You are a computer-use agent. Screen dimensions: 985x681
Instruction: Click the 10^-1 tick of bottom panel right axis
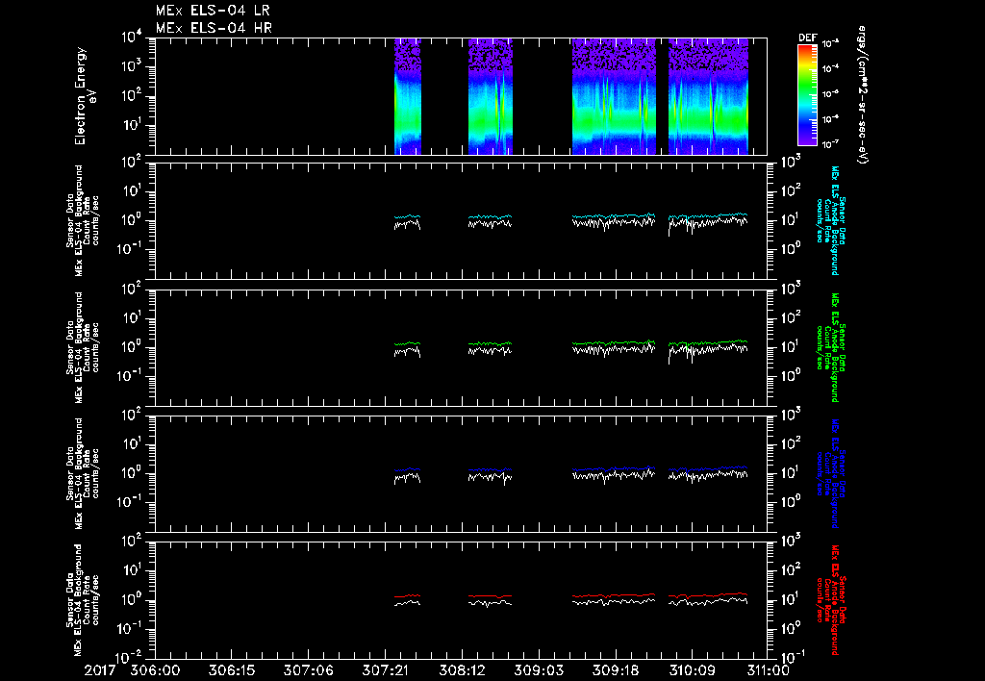coord(791,656)
